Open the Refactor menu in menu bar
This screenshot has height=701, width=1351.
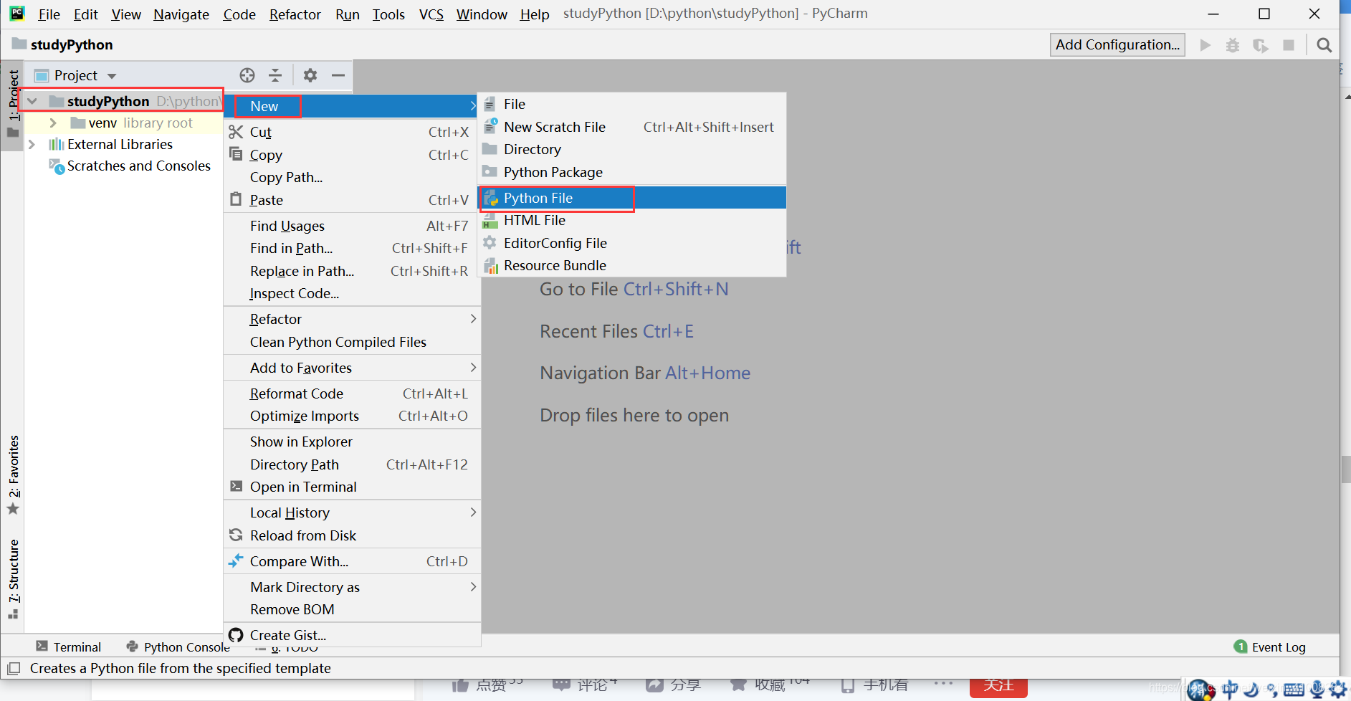(x=295, y=14)
